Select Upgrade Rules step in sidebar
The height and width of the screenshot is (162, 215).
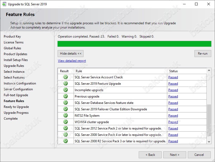point(14,66)
